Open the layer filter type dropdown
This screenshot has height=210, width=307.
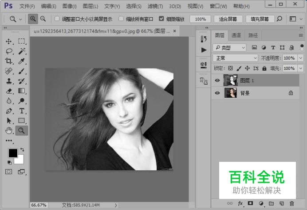coord(229,47)
